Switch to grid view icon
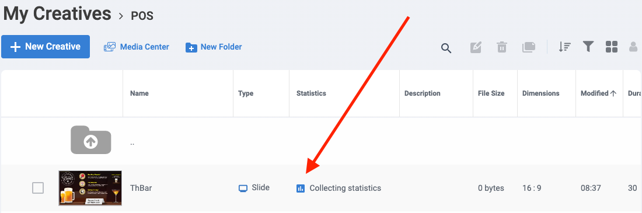 point(611,47)
